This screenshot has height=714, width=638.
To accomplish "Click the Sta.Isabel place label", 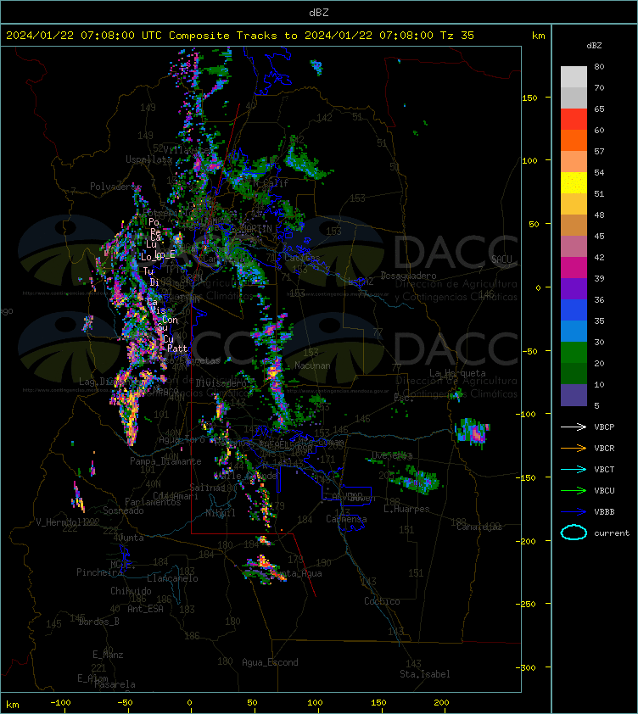I will 425,674.
